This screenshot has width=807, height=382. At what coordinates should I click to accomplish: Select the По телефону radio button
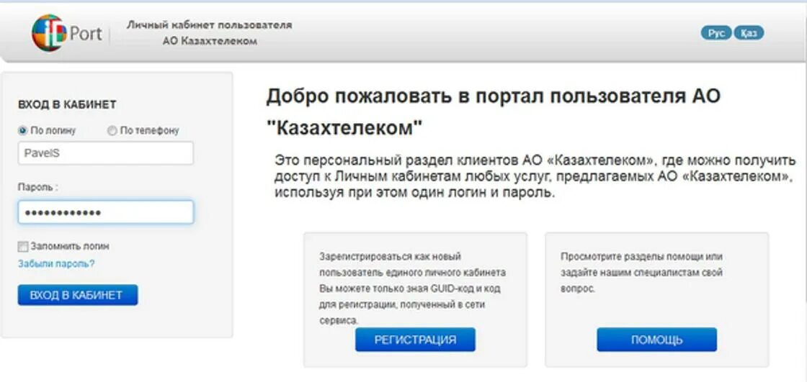[x=112, y=131]
